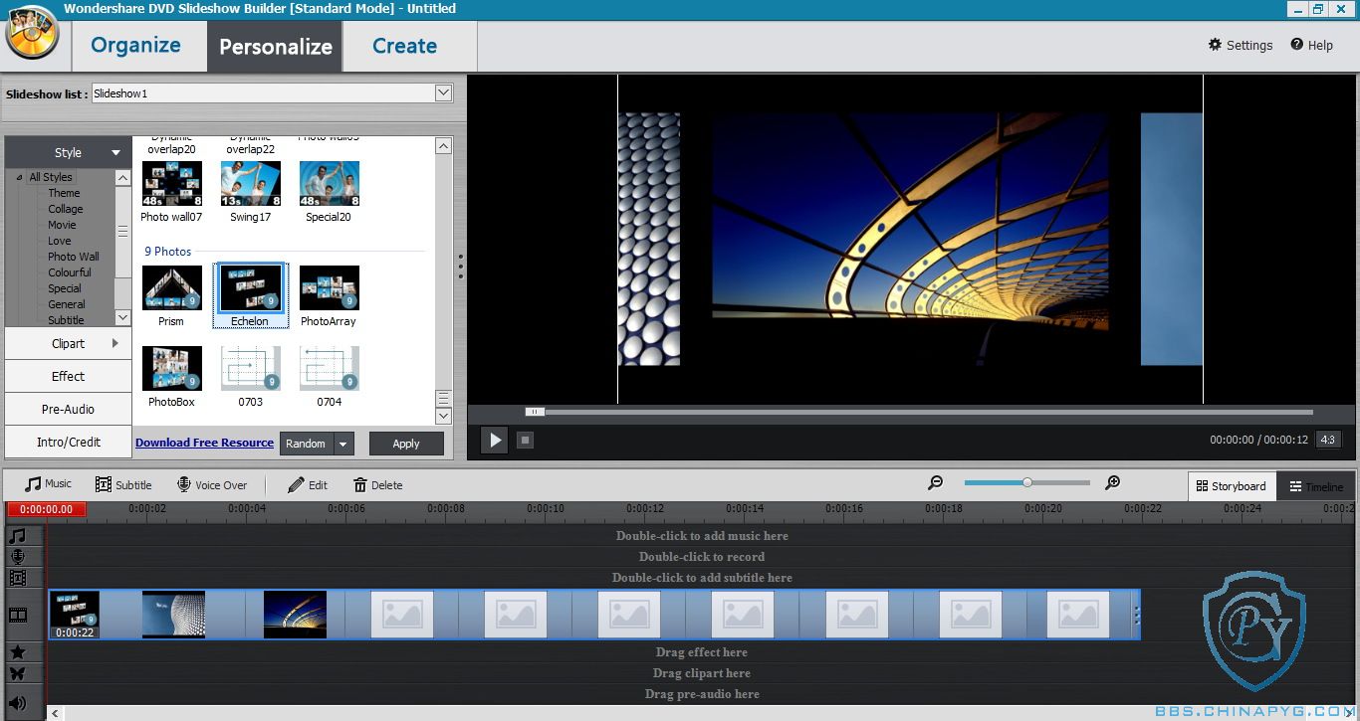Click the Random button

click(x=306, y=444)
